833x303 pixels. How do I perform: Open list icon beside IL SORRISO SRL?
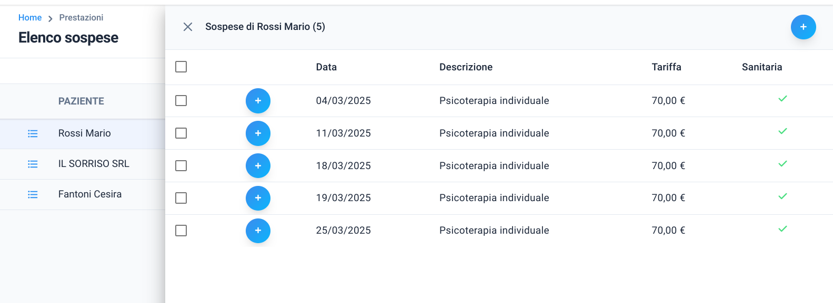coord(33,164)
